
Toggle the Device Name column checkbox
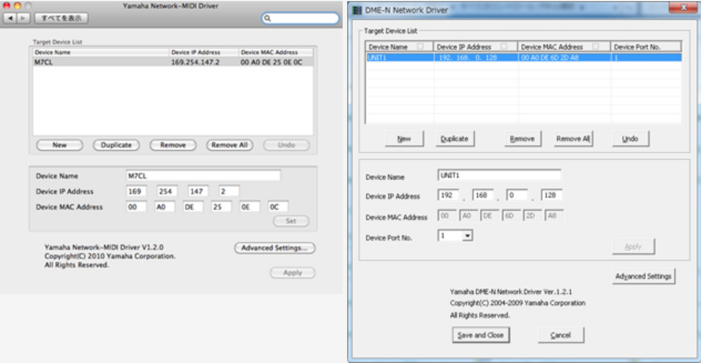tap(420, 47)
